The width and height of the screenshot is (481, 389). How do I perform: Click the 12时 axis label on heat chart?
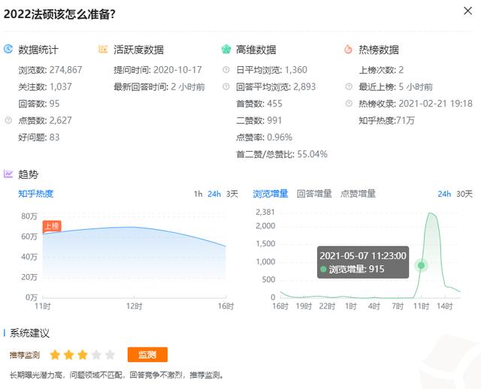(134, 306)
